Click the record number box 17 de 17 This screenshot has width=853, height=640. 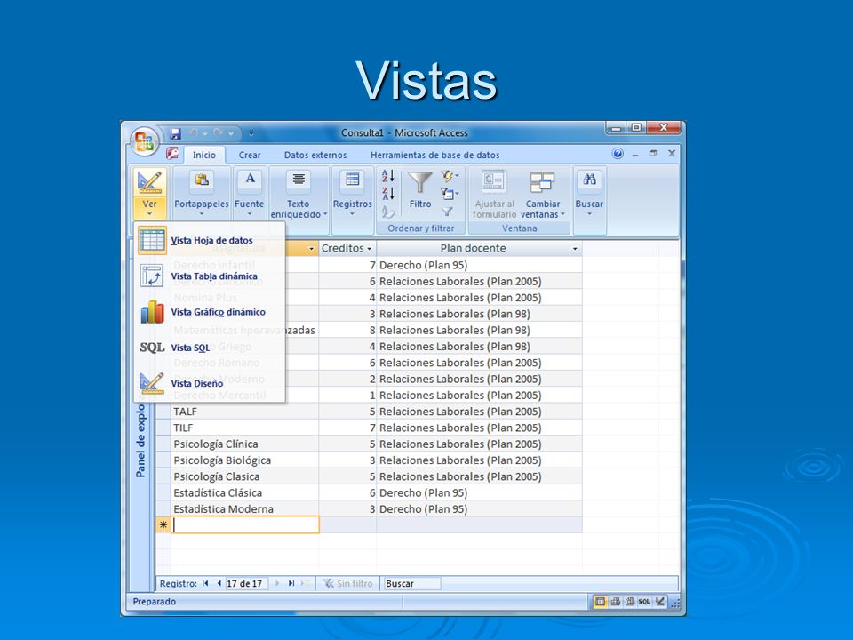[246, 583]
